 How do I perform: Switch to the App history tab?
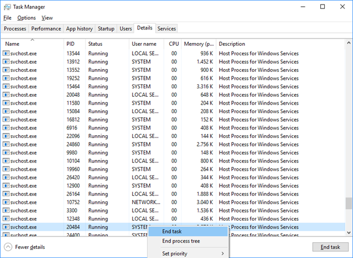pyautogui.click(x=79, y=29)
